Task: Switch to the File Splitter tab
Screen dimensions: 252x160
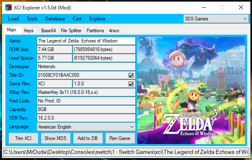Action: [71, 31]
